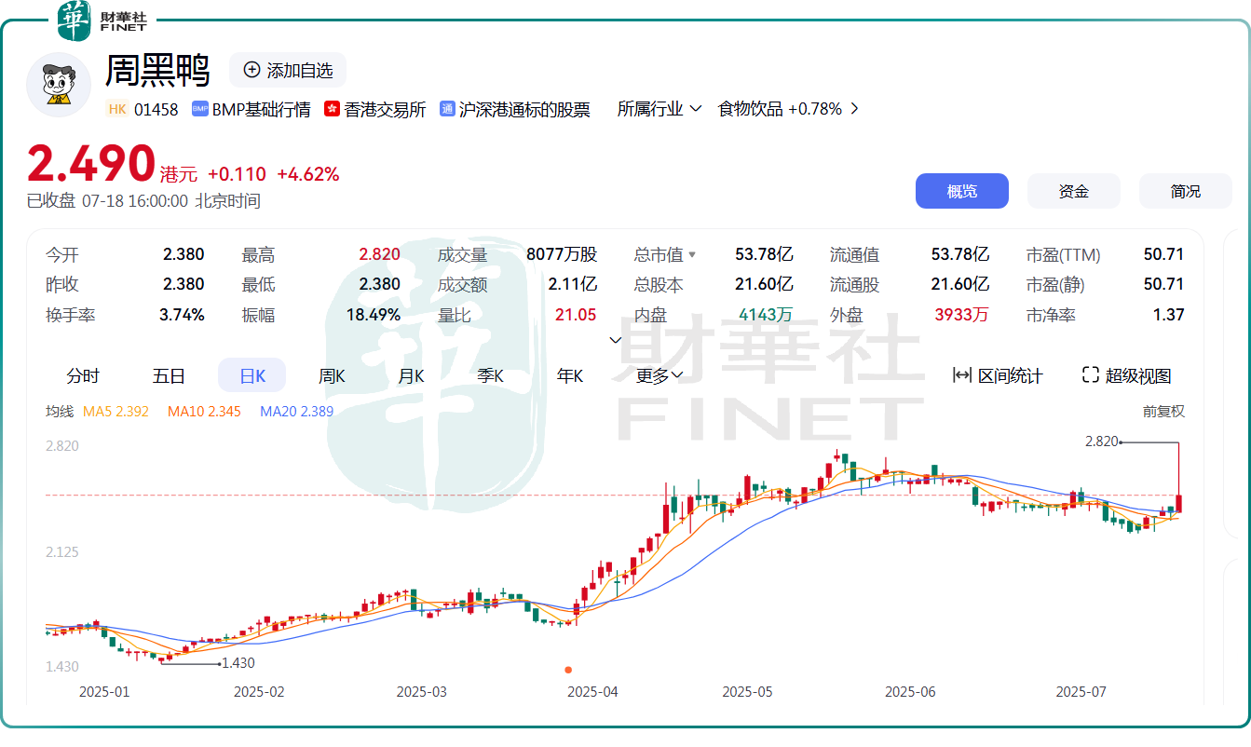Viewport: 1251px width, 747px height.
Task: Click the 2.490 current price
Action: click(90, 164)
